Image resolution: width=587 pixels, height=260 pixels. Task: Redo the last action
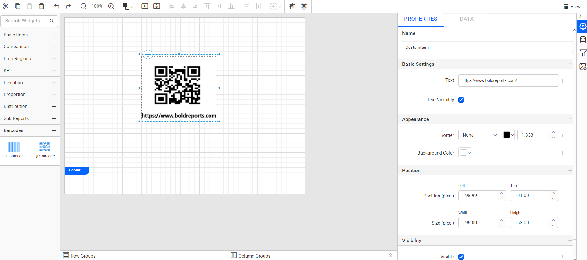[69, 6]
